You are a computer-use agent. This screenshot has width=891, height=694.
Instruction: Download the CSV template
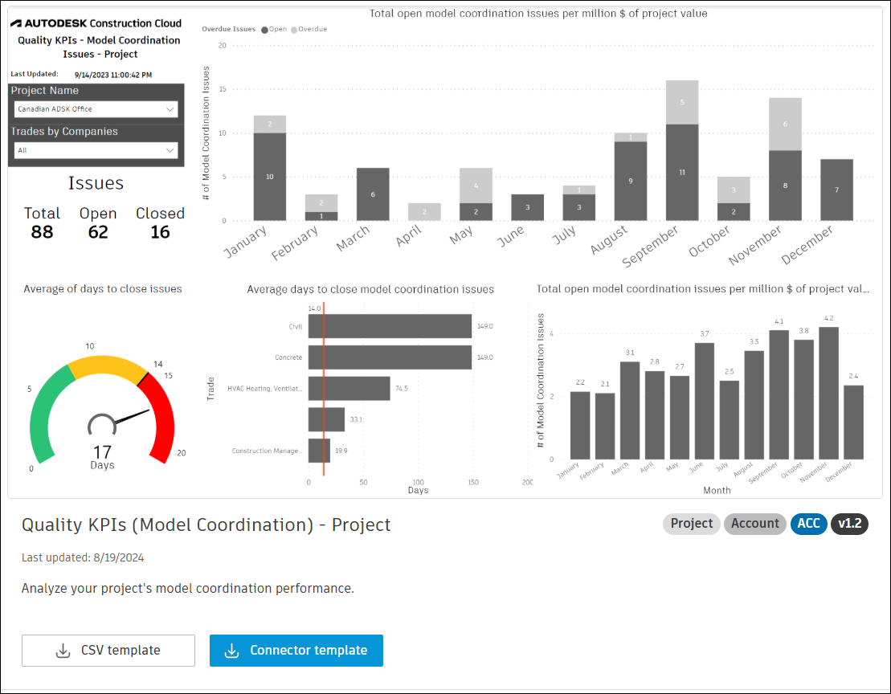tap(108, 651)
